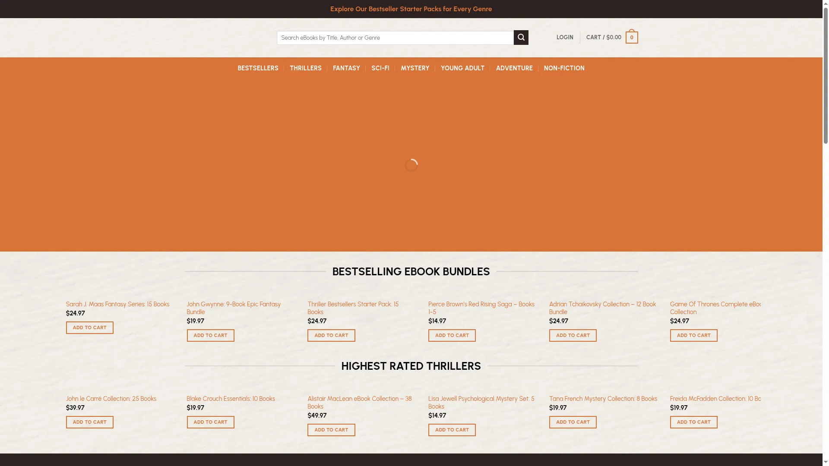Open the cart bag icon showing 0
Screen dimensions: 829x466
coord(631,37)
